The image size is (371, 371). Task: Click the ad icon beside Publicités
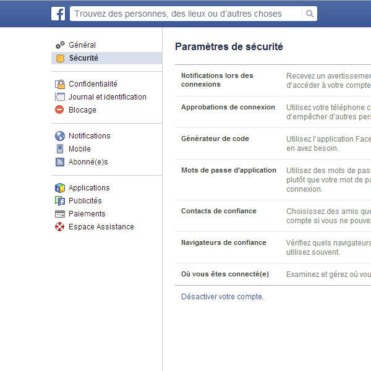(60, 201)
